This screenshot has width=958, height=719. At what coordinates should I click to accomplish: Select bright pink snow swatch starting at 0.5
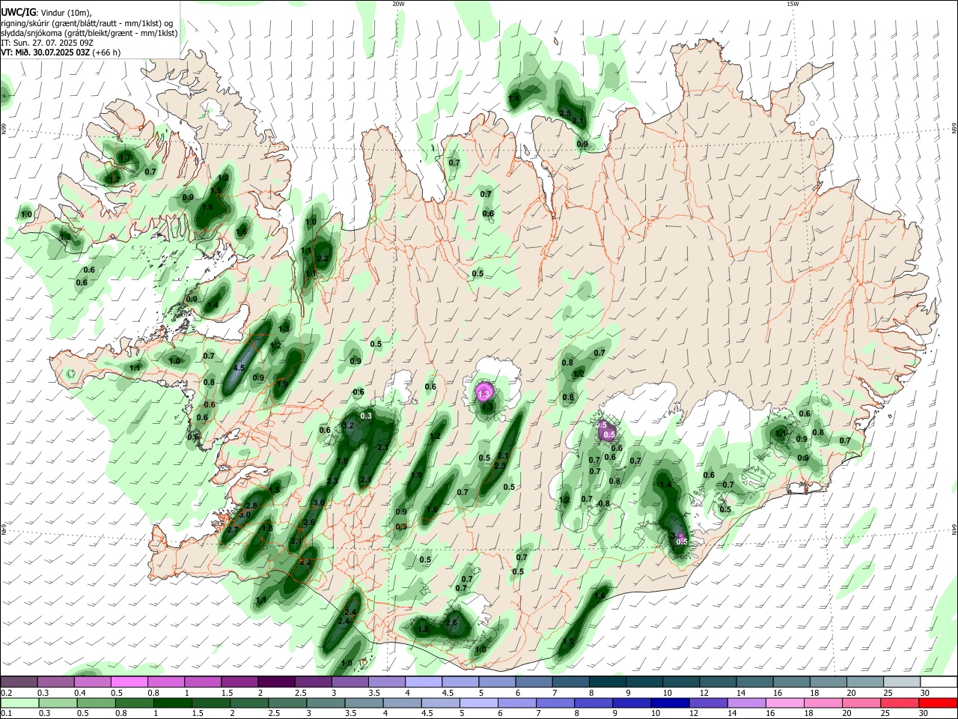(129, 682)
